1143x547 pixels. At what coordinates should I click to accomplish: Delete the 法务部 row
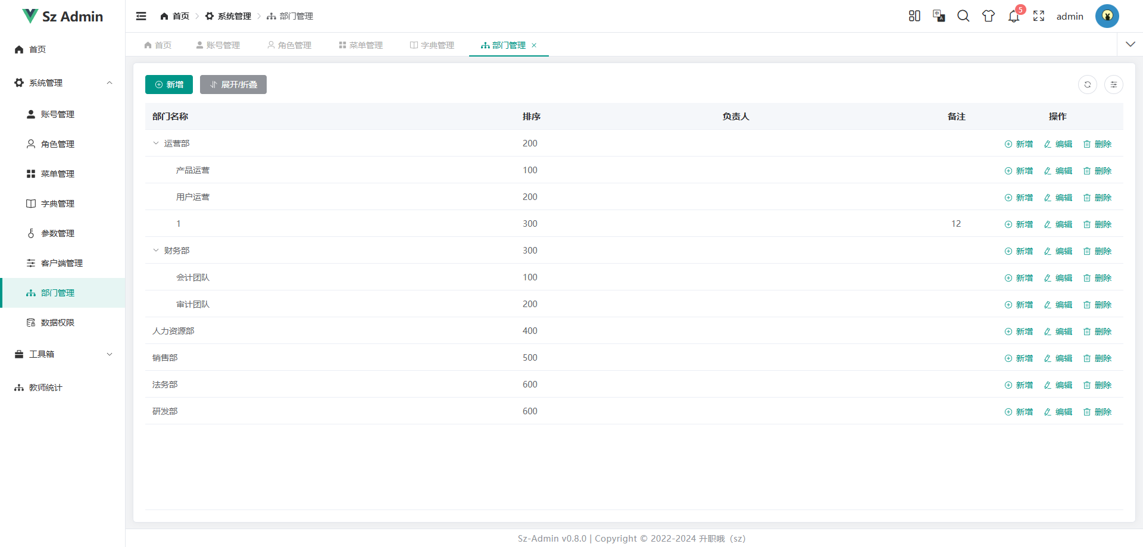[x=1097, y=385]
